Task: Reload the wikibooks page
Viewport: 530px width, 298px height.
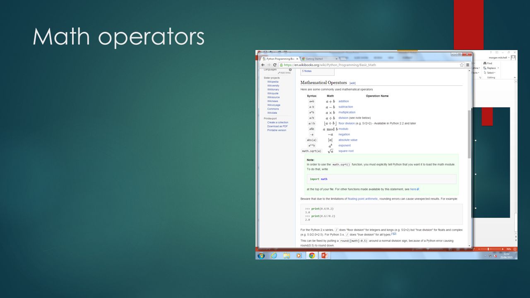Action: 275,65
